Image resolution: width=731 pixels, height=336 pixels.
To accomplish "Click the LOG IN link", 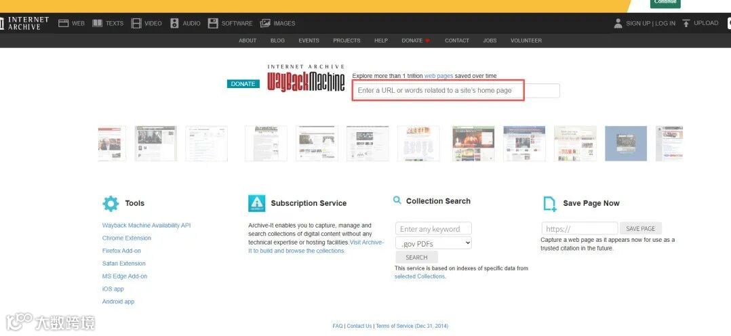I will (665, 23).
